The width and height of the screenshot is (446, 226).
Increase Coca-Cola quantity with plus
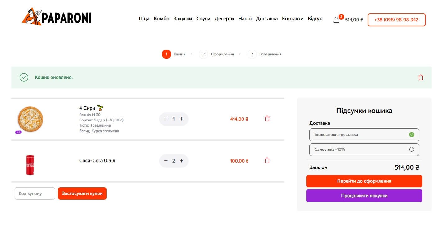pos(181,161)
